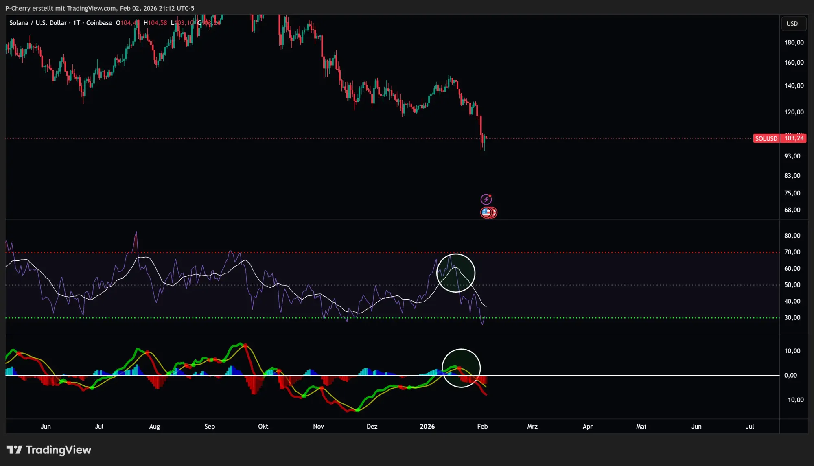Viewport: 814px width, 466px height.
Task: Click the Okt label on time axis
Action: tap(263, 427)
